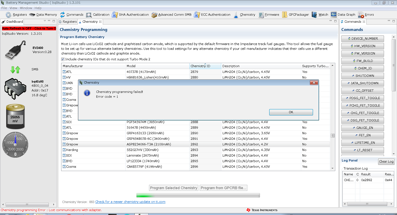Image resolution: width=397 pixels, height=215 pixels.
Task: Select the HV HB681636_Lishen row
Action: 196,77
